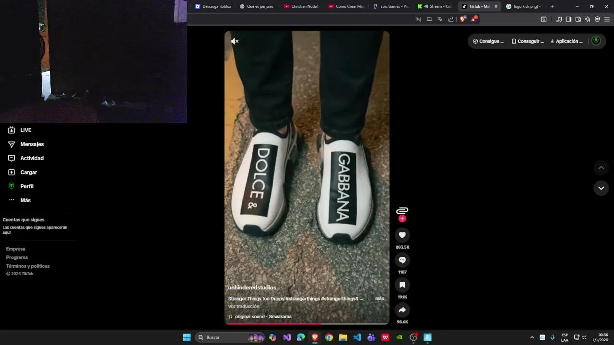The height and width of the screenshot is (345, 614).
Task: Open the Brave Rewards triangle icon
Action: pyautogui.click(x=474, y=19)
